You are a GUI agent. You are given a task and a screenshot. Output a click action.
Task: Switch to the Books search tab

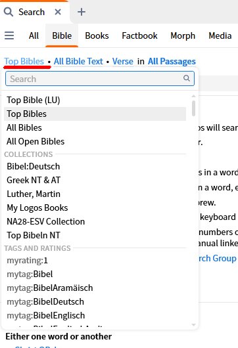tap(97, 35)
